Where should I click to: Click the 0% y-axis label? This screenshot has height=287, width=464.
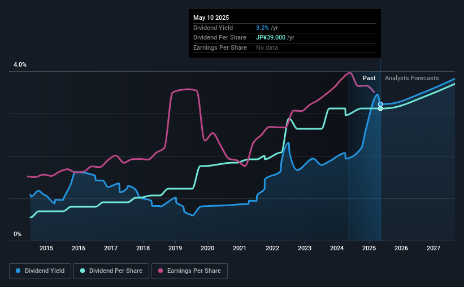pos(18,234)
